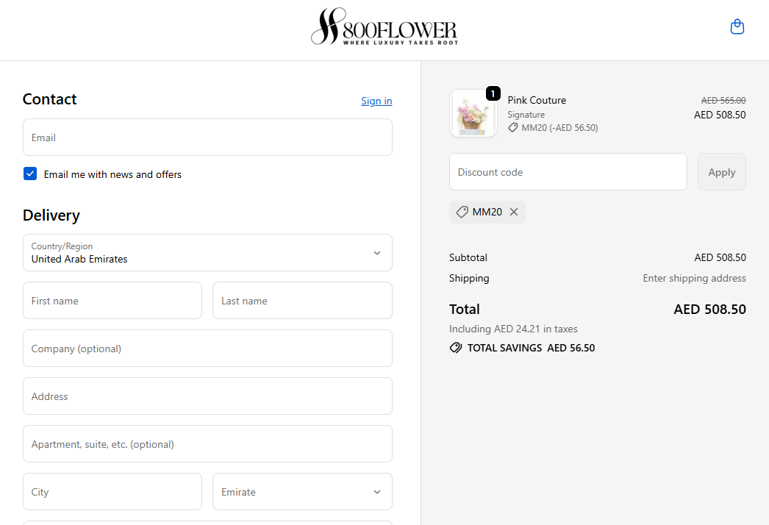Remove the MM20 discount code
Image resolution: width=769 pixels, height=525 pixels.
pos(513,212)
